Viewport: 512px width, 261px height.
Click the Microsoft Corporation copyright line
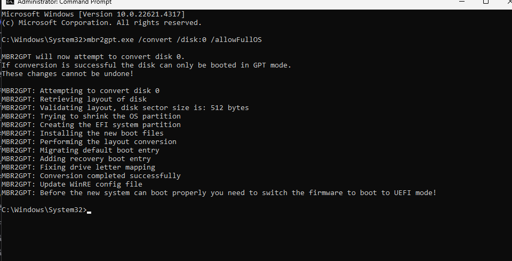(101, 22)
